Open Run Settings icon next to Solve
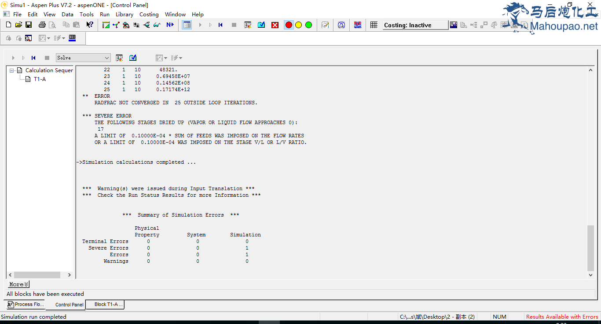The height and width of the screenshot is (324, 601). coord(119,58)
